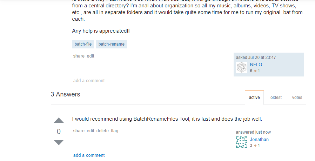Add a comment on Jonathan's answer
The image size is (315, 161).
click(x=89, y=155)
